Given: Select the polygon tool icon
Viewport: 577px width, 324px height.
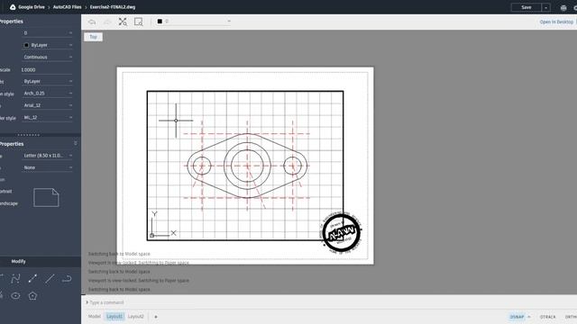Looking at the screenshot, I should pos(32,296).
